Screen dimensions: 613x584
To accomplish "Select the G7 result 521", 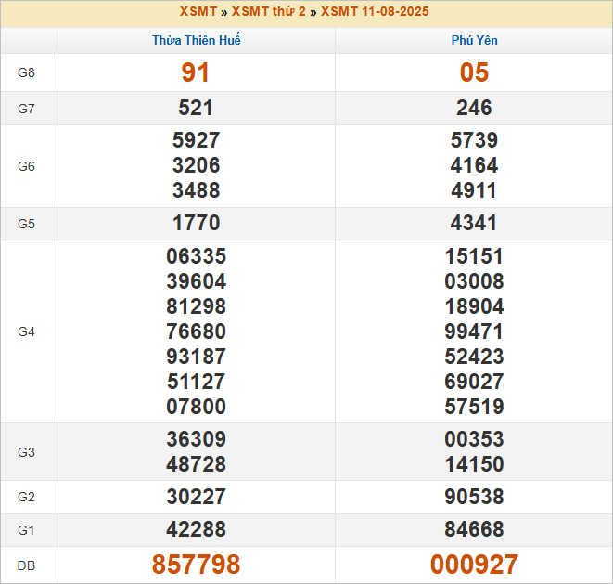I will (x=196, y=108).
